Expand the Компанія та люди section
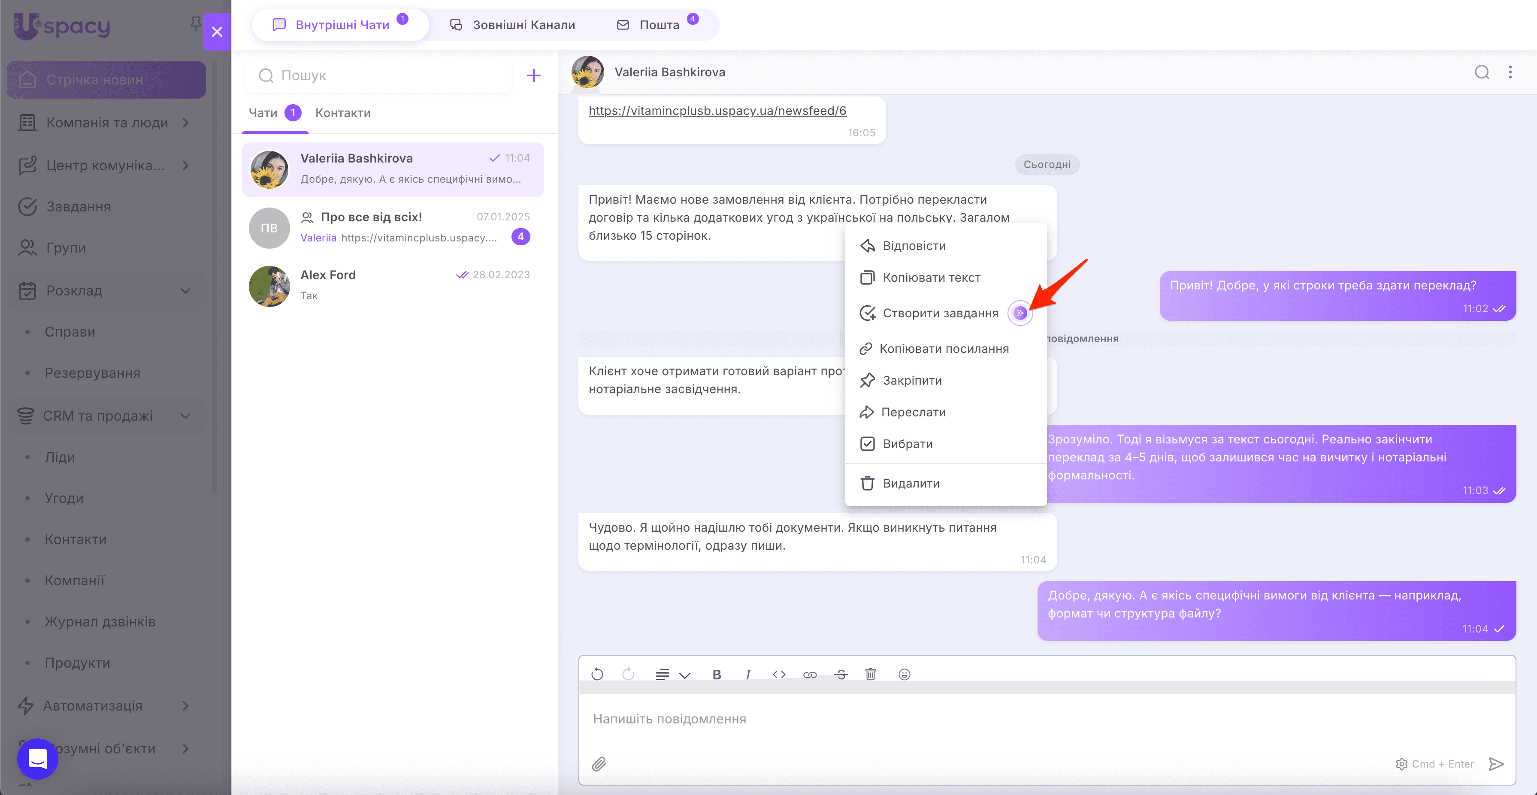1537x795 pixels. pos(185,122)
